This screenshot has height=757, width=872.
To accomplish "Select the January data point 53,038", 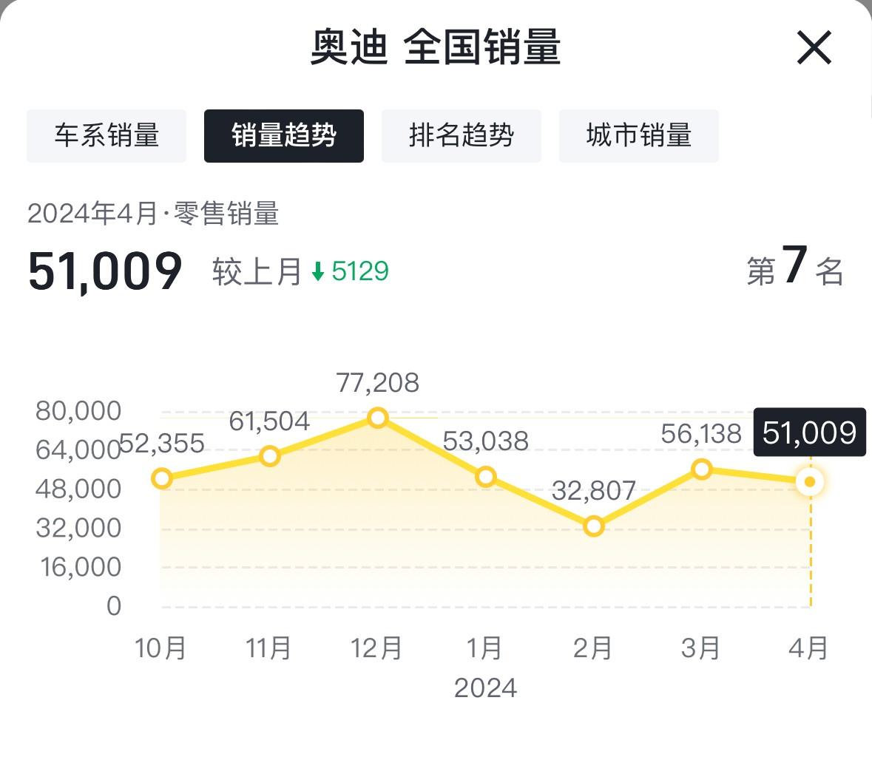I will pos(485,477).
